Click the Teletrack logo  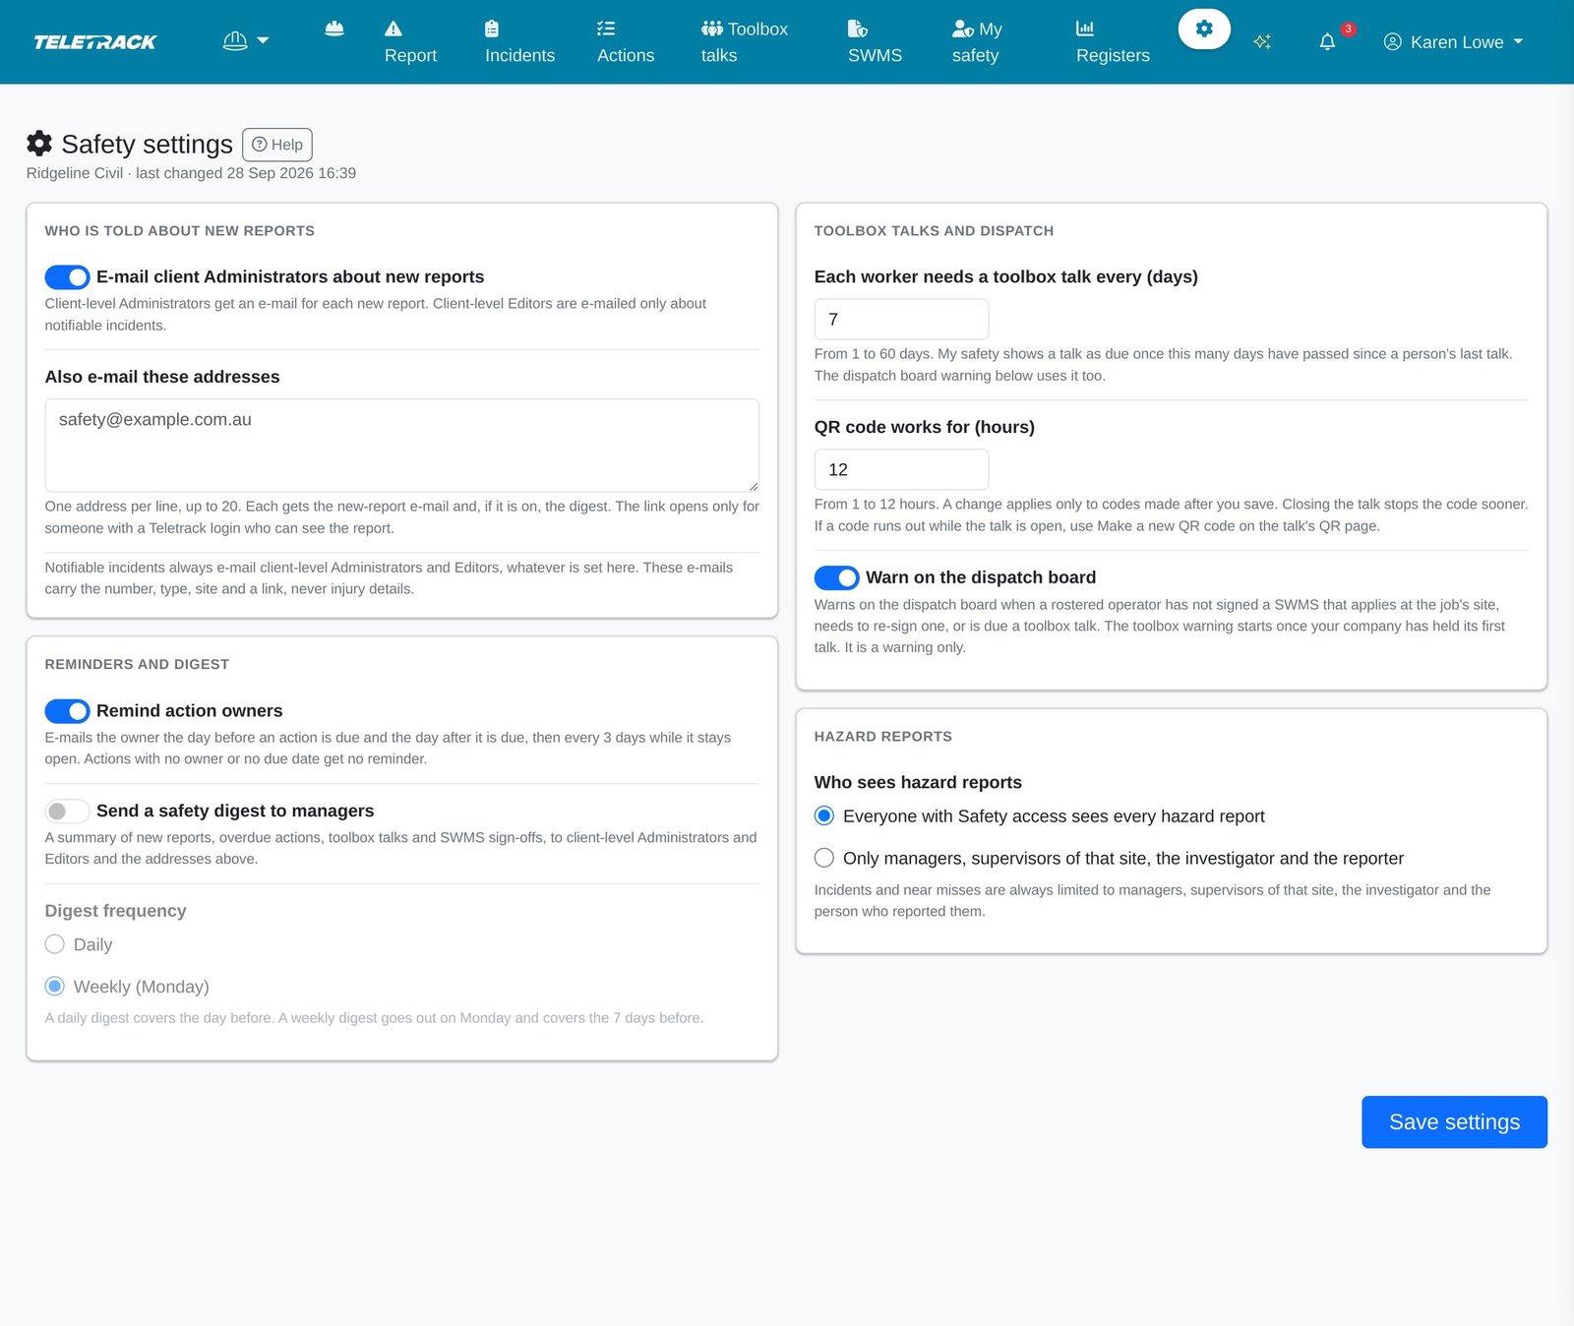pyautogui.click(x=95, y=42)
